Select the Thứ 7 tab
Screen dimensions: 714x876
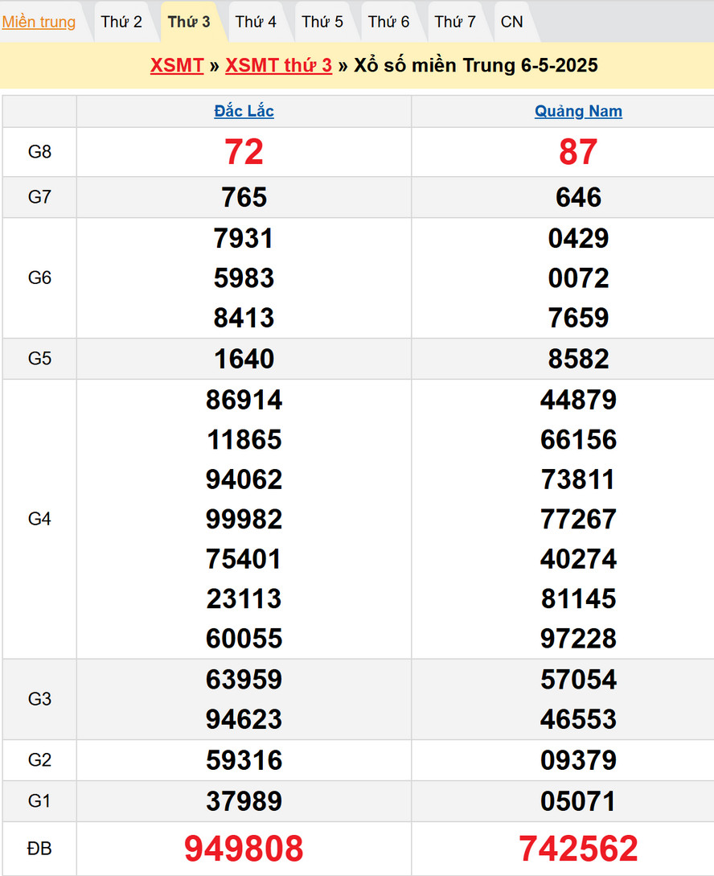pyautogui.click(x=455, y=22)
